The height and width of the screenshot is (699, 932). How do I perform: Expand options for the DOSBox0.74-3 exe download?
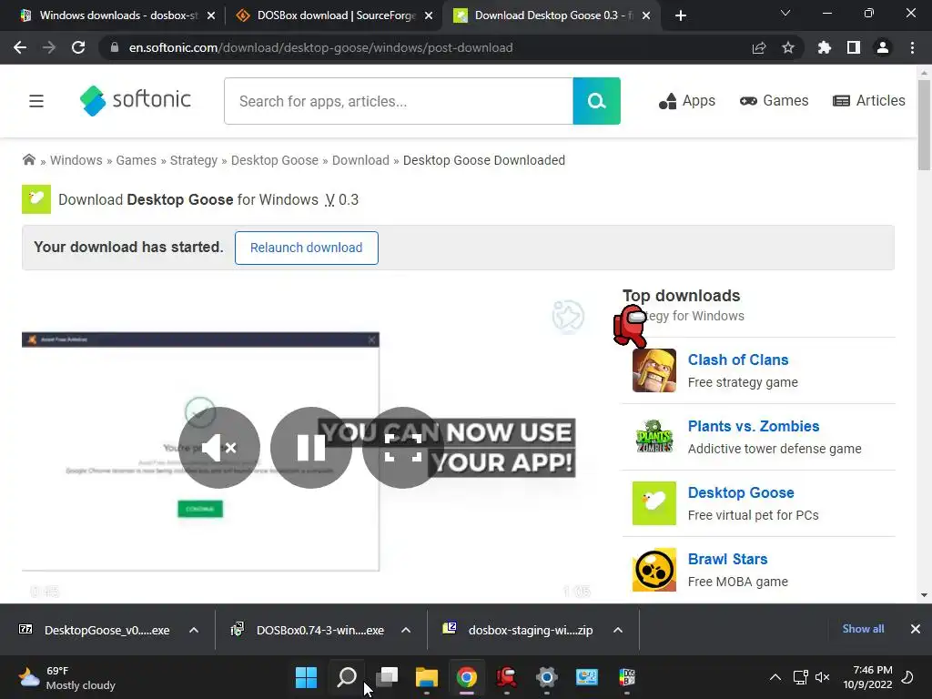(x=406, y=630)
